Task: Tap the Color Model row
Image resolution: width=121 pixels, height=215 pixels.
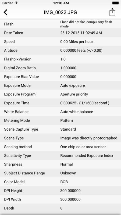Action: (60, 182)
